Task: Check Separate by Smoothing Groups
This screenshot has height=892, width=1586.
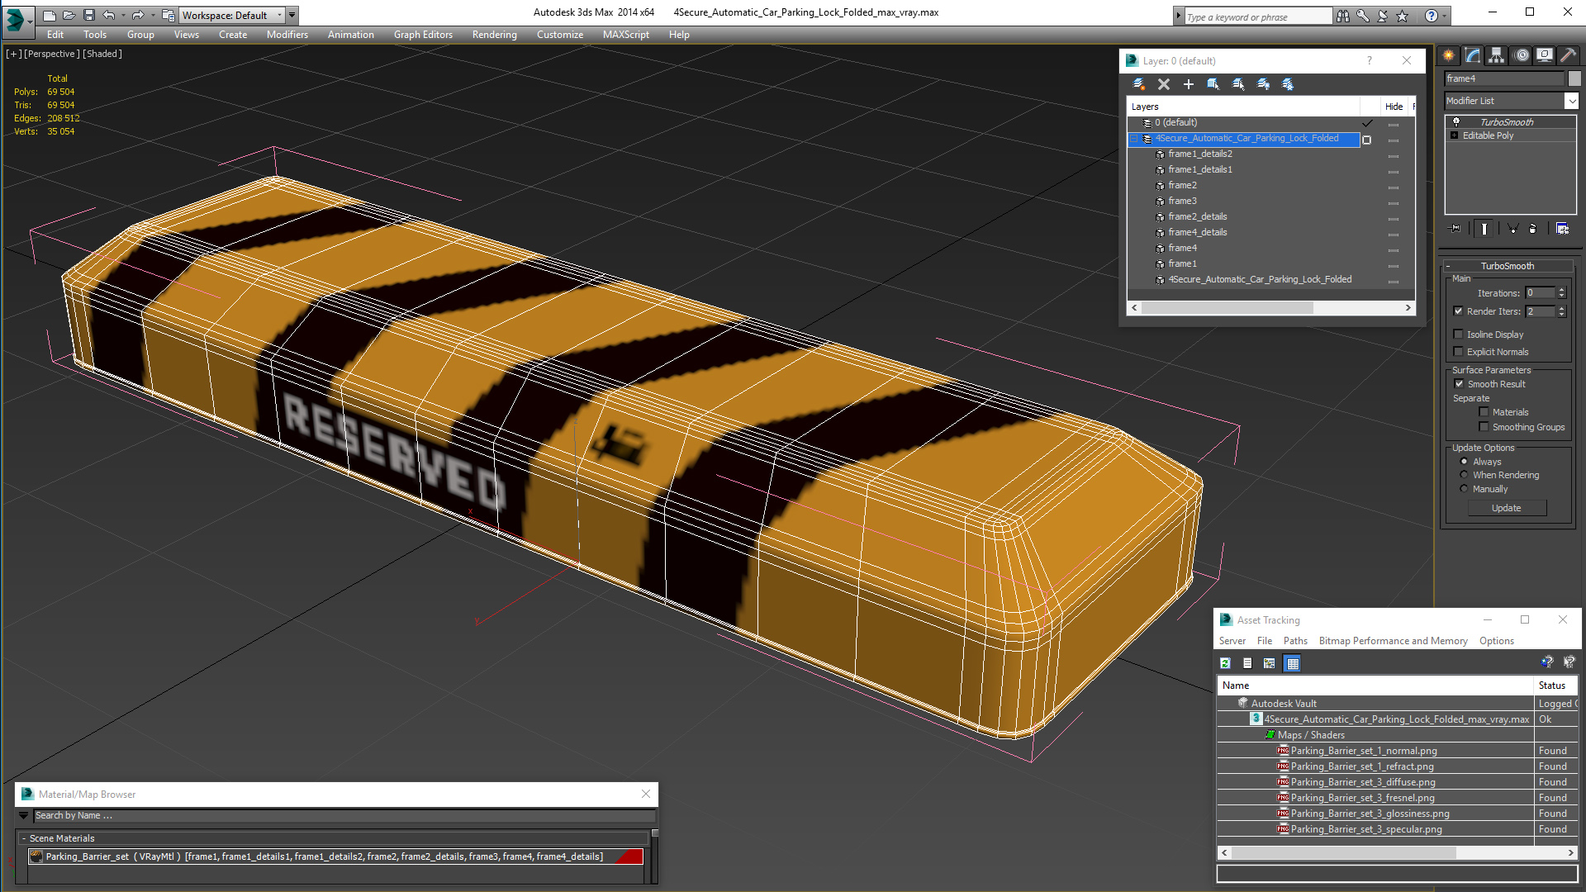Action: (x=1484, y=427)
